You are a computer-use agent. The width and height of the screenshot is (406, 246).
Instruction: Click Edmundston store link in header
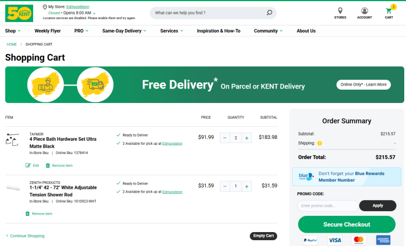pyautogui.click(x=78, y=7)
